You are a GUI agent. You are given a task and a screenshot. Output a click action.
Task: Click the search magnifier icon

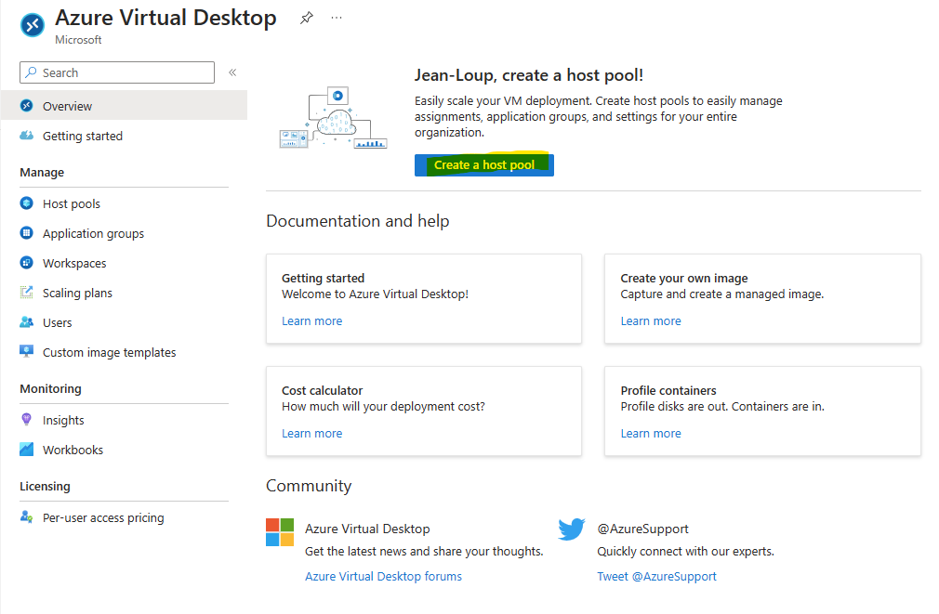coord(31,72)
